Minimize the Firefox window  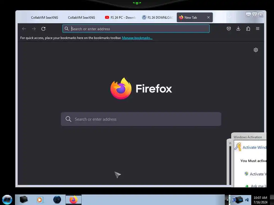tap(248, 15)
